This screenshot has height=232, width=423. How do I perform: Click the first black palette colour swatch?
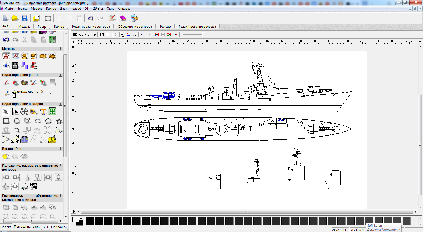90,221
